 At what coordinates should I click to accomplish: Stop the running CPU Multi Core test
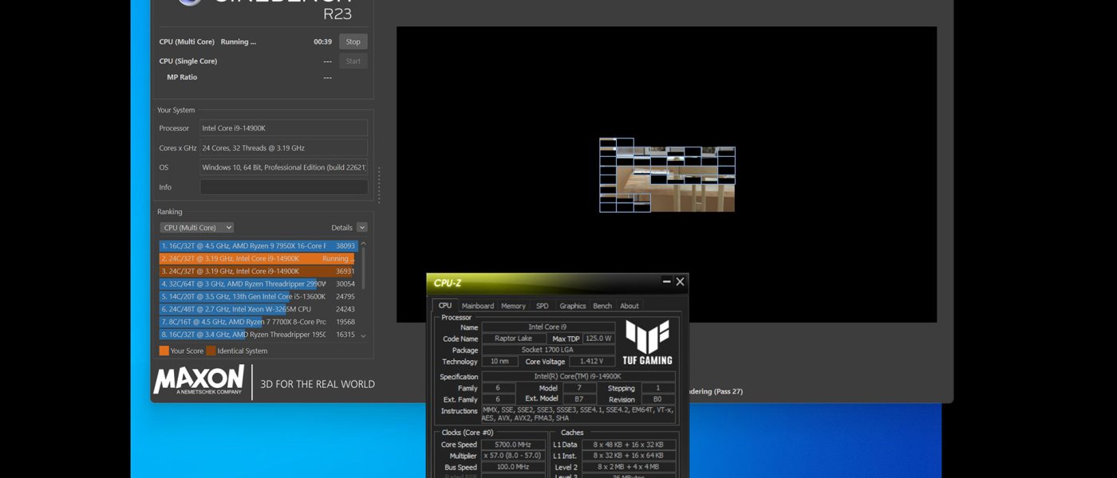353,41
